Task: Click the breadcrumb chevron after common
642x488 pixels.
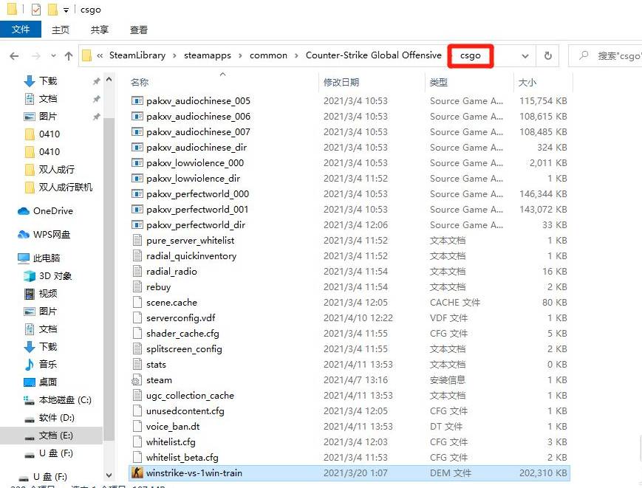Action: (296, 55)
